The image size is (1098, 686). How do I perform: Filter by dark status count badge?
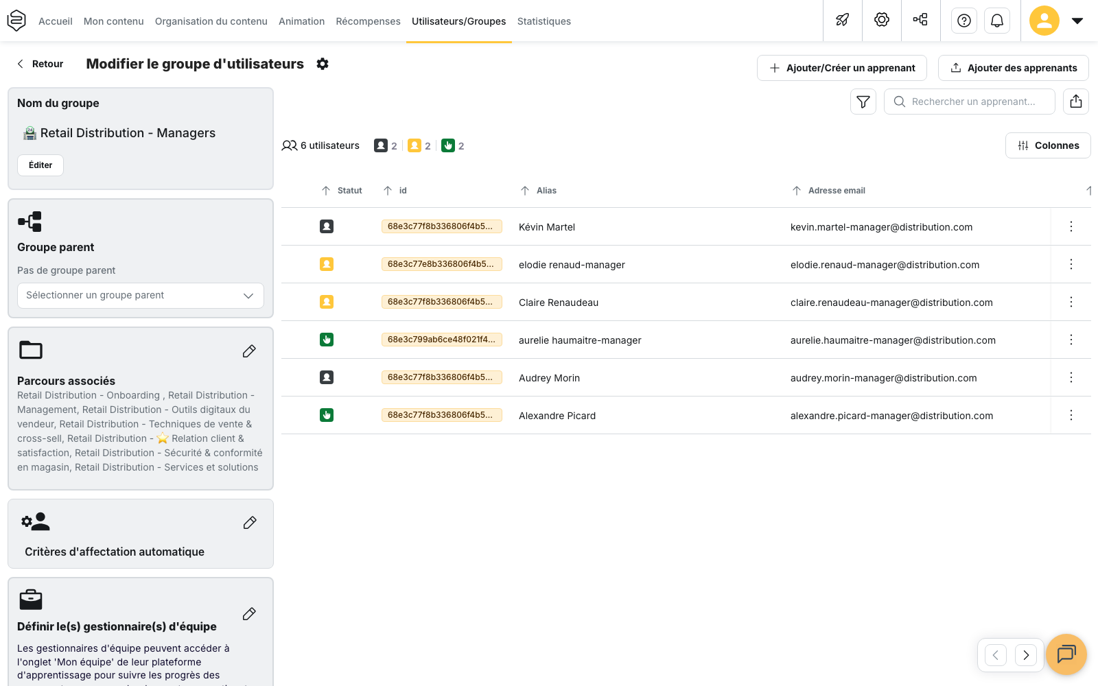386,145
